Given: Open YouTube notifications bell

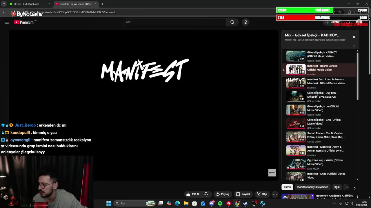Looking at the screenshot, I should (348, 22).
